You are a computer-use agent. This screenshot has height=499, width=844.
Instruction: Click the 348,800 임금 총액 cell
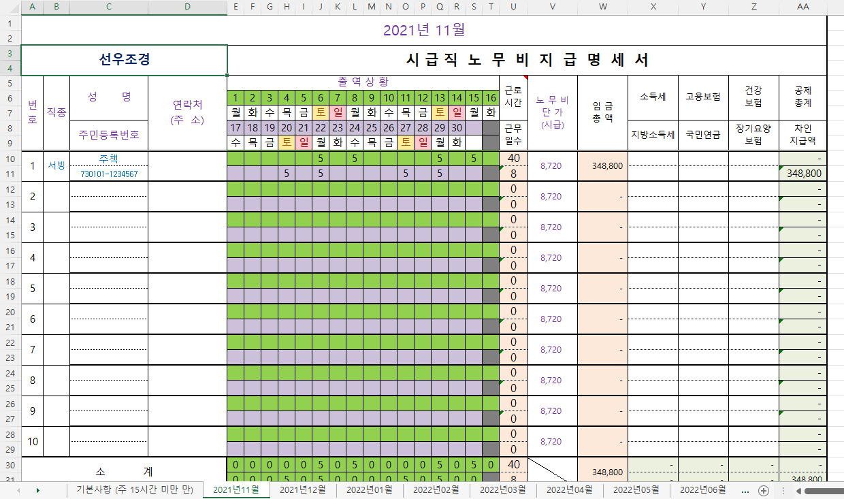point(603,165)
